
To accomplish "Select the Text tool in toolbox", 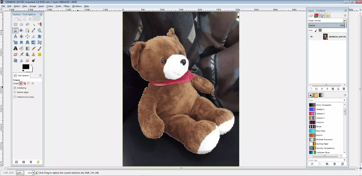I will 15,48.
